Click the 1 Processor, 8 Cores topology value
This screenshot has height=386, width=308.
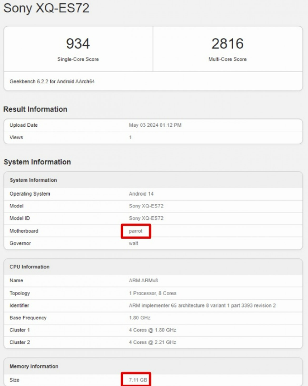152,293
